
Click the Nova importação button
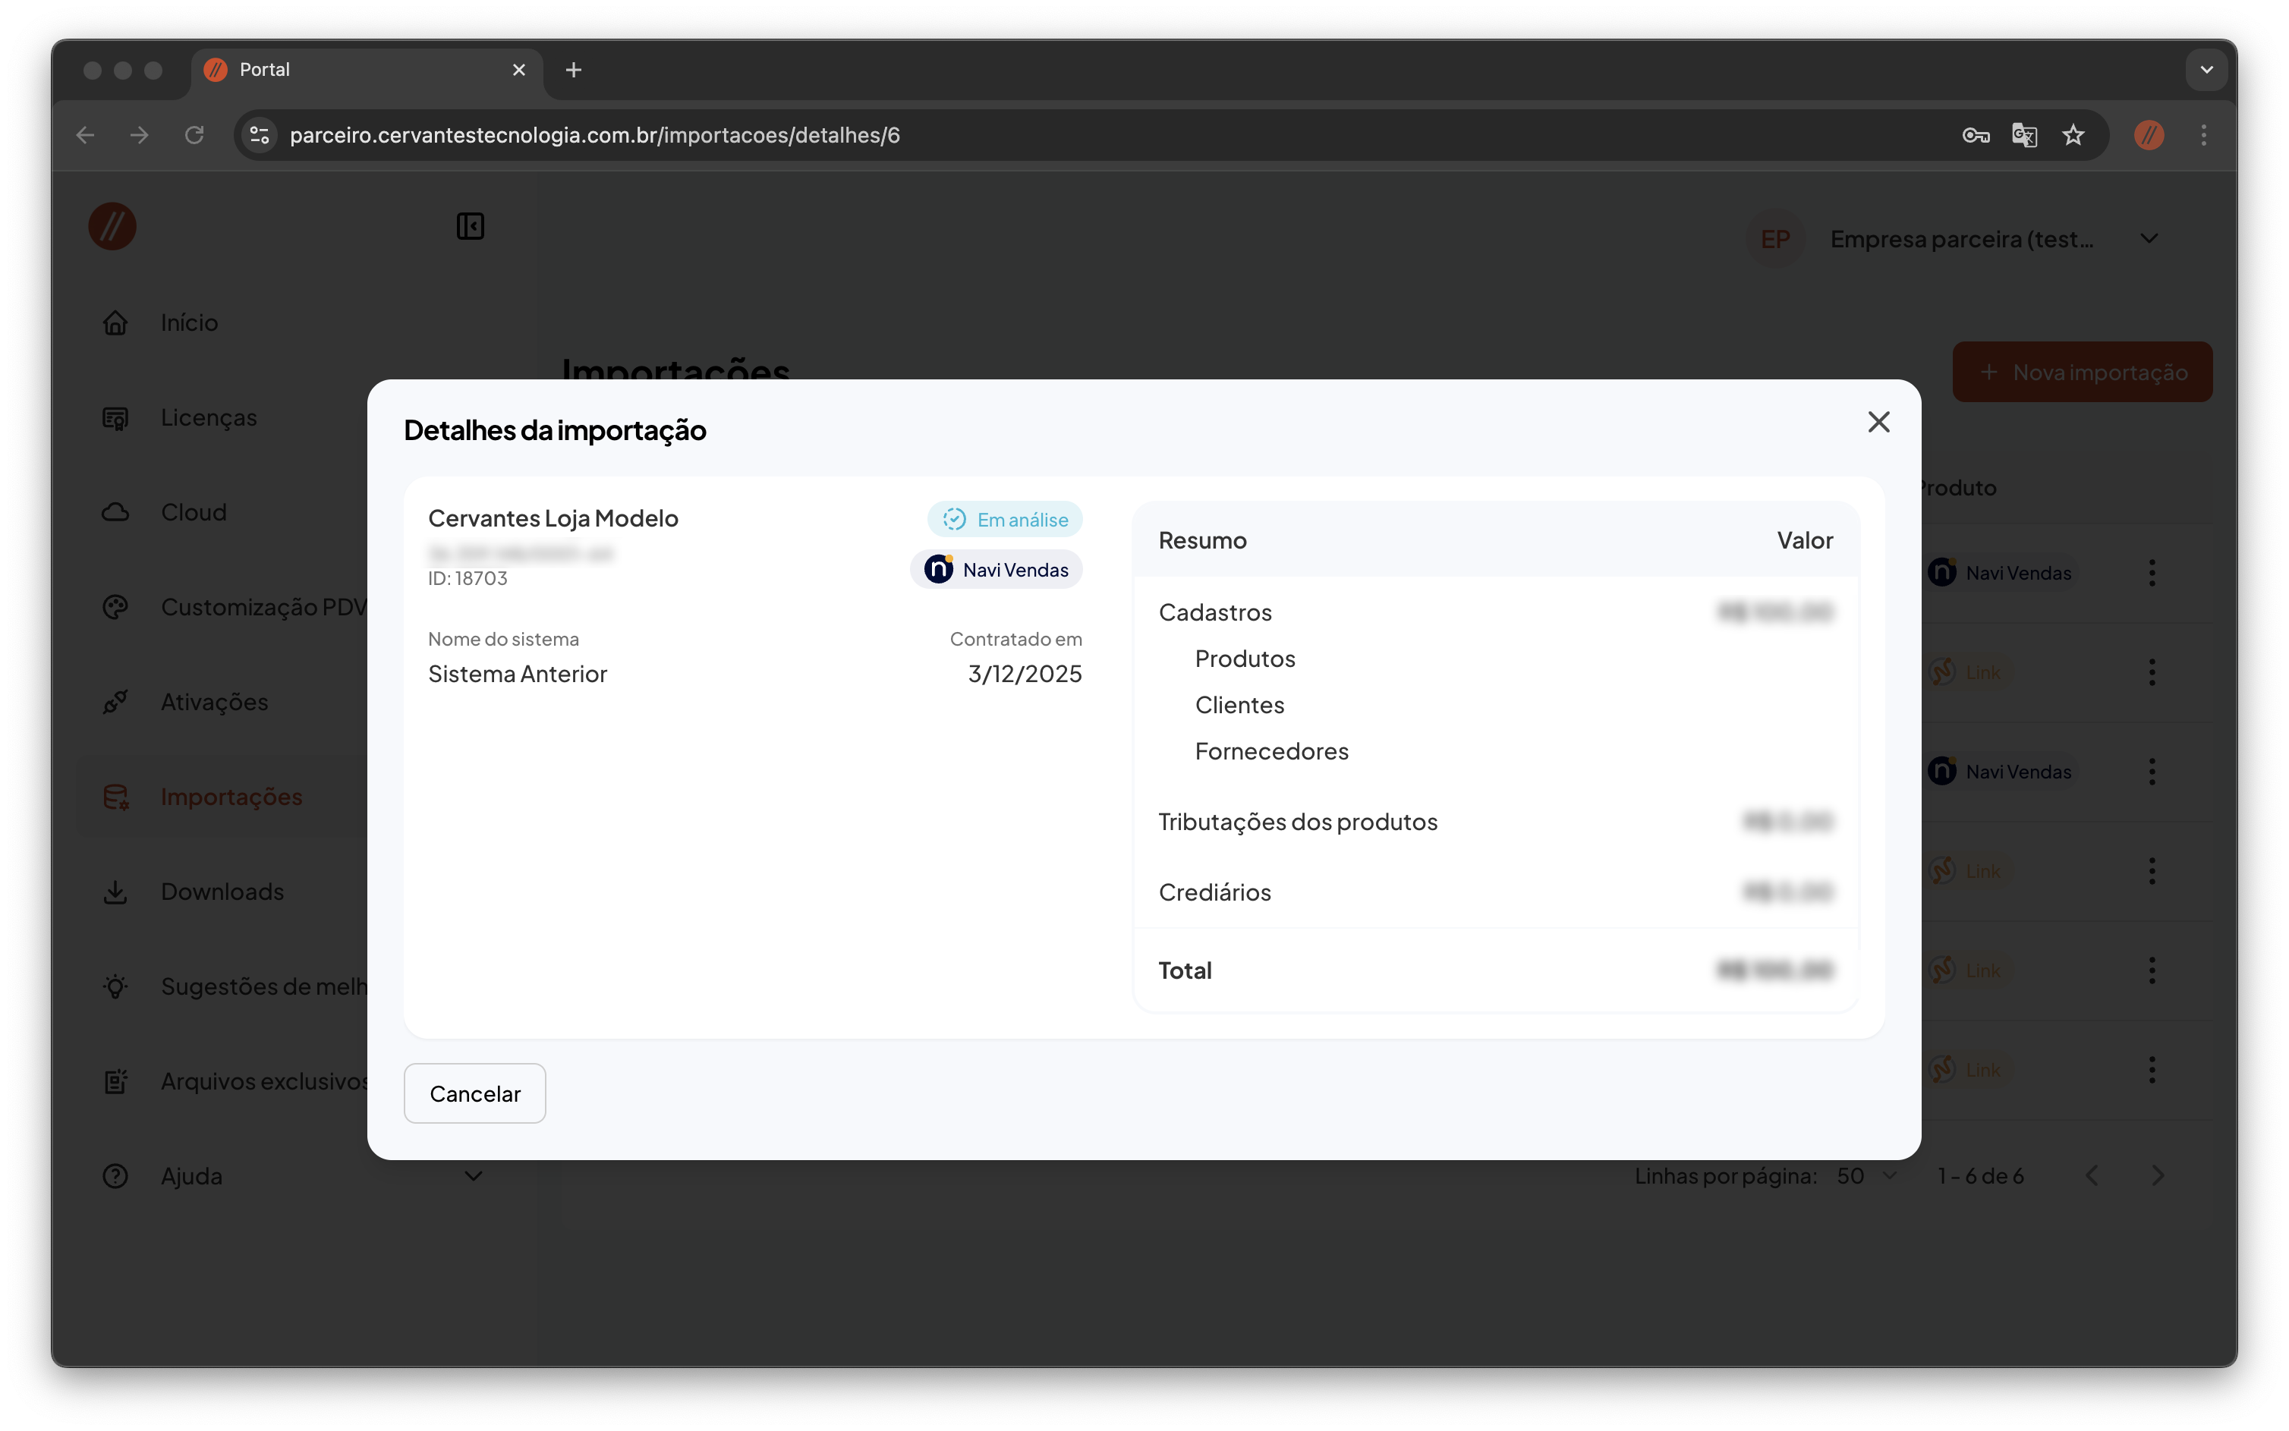[x=2082, y=372]
